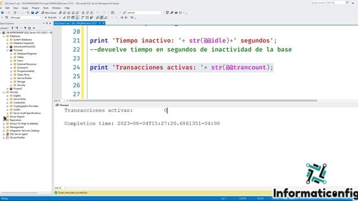The image size is (358, 201).
Task: Open the Help menu
Action: [67, 8]
